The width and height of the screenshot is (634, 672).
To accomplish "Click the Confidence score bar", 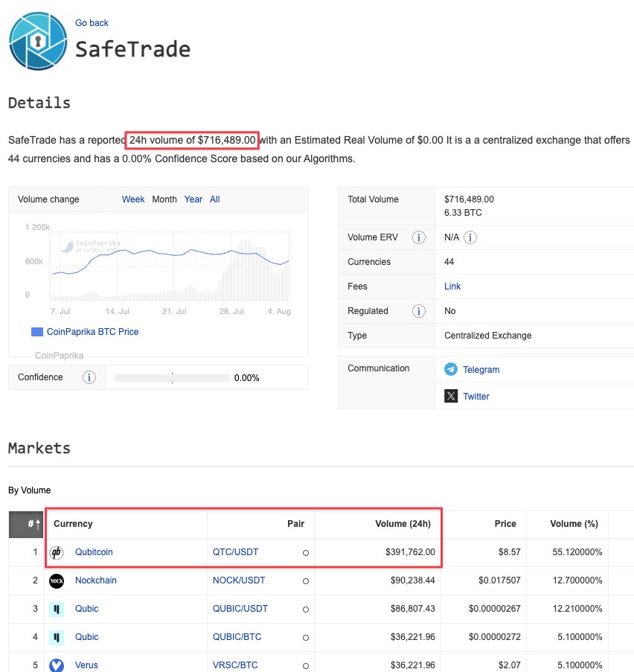I will point(172,377).
